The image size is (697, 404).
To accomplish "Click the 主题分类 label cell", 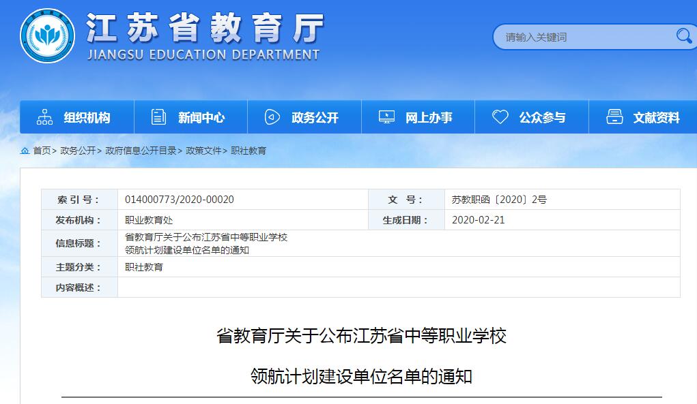I will (80, 267).
